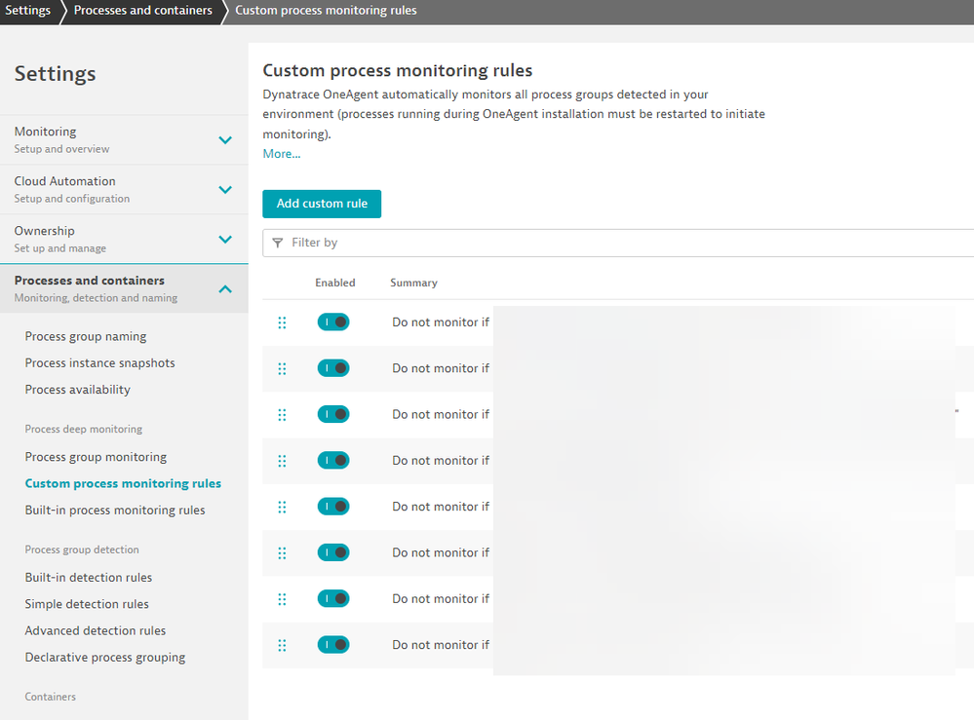Expand the Ownership settings section

[225, 239]
